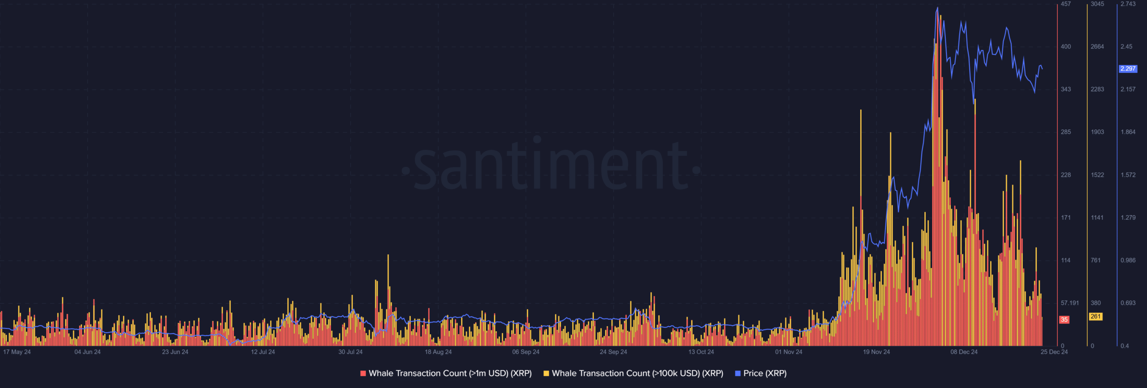Select the 04 Jun 24 date label
This screenshot has height=388, width=1147.
tap(87, 352)
